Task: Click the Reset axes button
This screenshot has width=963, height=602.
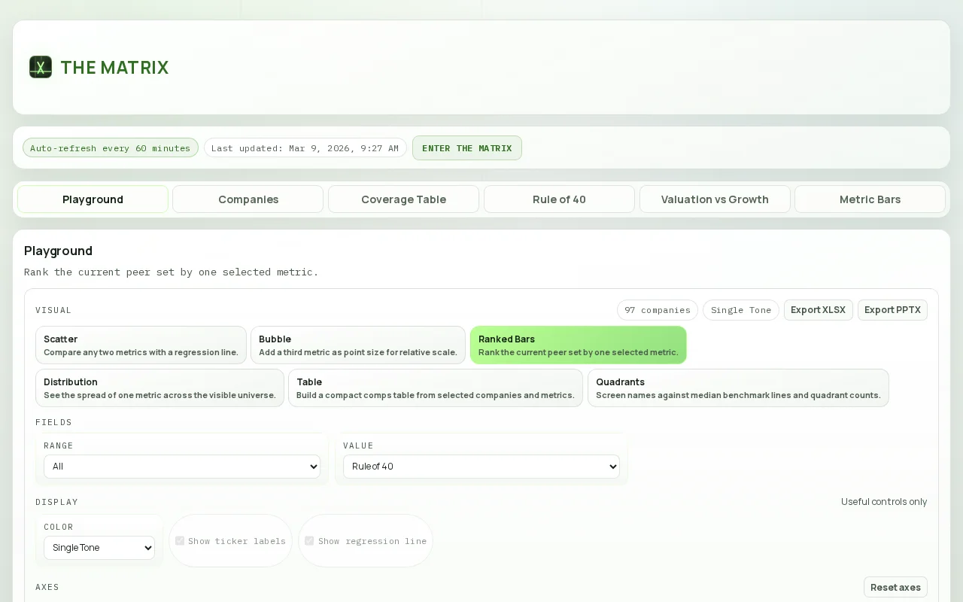Action: coord(895,587)
